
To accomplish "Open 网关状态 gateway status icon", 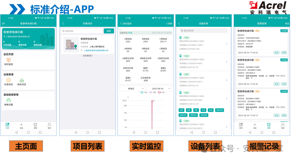I will pyautogui.click(x=22, y=80).
